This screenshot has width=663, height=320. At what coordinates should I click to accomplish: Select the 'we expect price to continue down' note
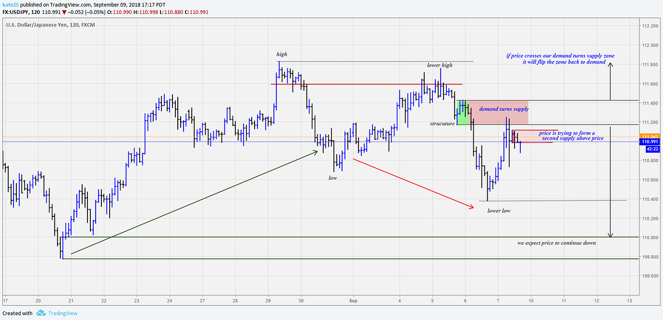click(x=556, y=243)
